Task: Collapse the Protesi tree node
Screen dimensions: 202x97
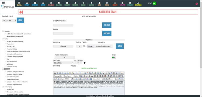Action: [x=3, y=39]
